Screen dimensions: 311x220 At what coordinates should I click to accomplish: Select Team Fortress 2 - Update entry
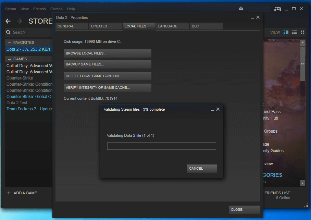[29, 109]
